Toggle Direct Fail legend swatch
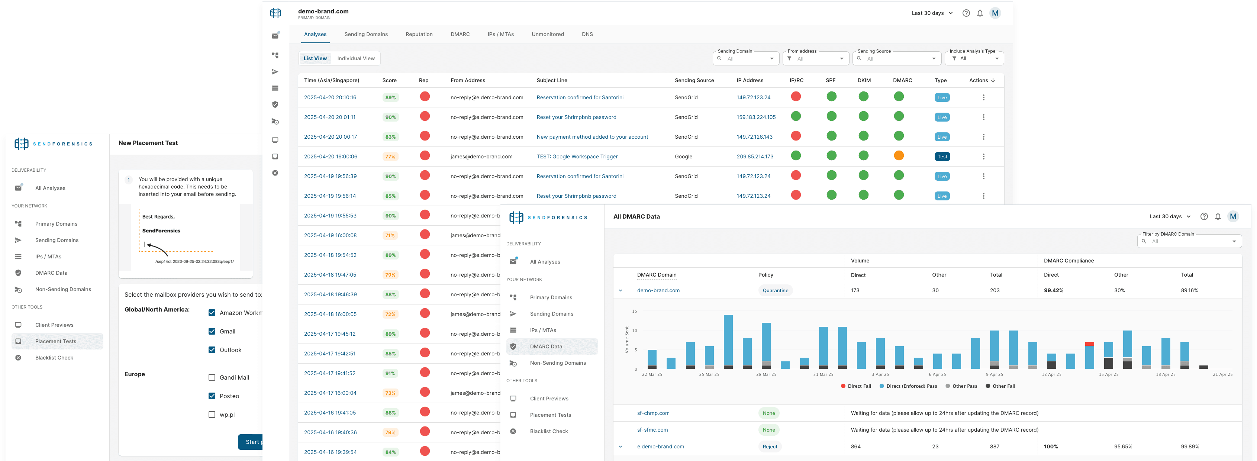Viewport: 1257px width, 461px height. click(x=843, y=386)
